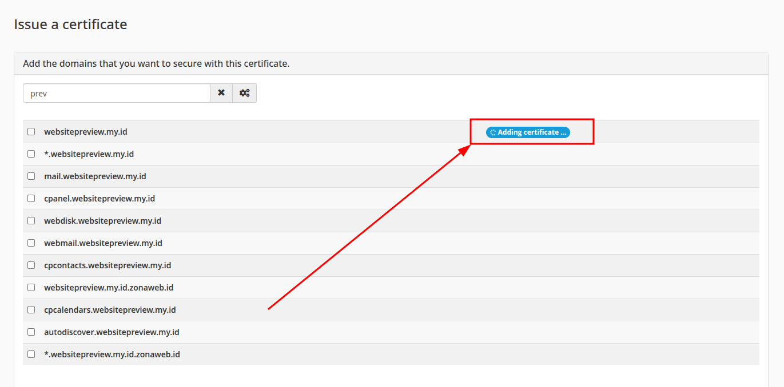Select cpanel.websitepreview.my.id checkbox
Screen dimensions: 784x387
(x=31, y=199)
